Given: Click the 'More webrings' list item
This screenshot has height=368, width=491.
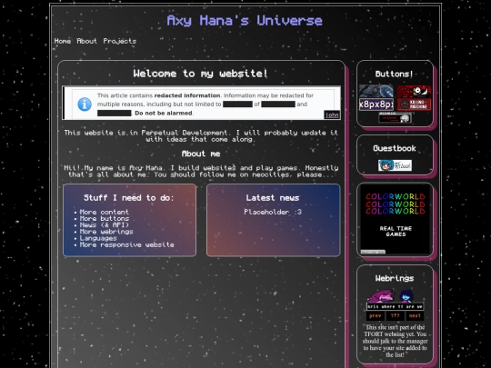Looking at the screenshot, I should coord(106,232).
